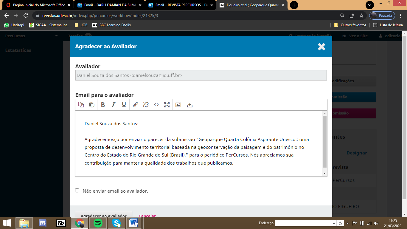This screenshot has width=407, height=229.
Task: Expand the Endereço dropdown in taskbar
Action: point(334,223)
